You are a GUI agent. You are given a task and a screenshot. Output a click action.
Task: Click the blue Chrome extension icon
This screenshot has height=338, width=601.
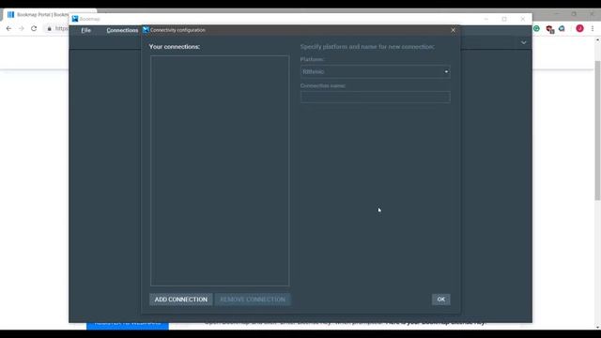[562, 28]
